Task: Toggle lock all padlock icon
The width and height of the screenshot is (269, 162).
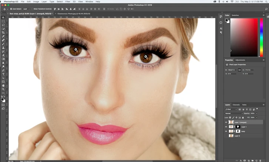Action: [x=243, y=118]
